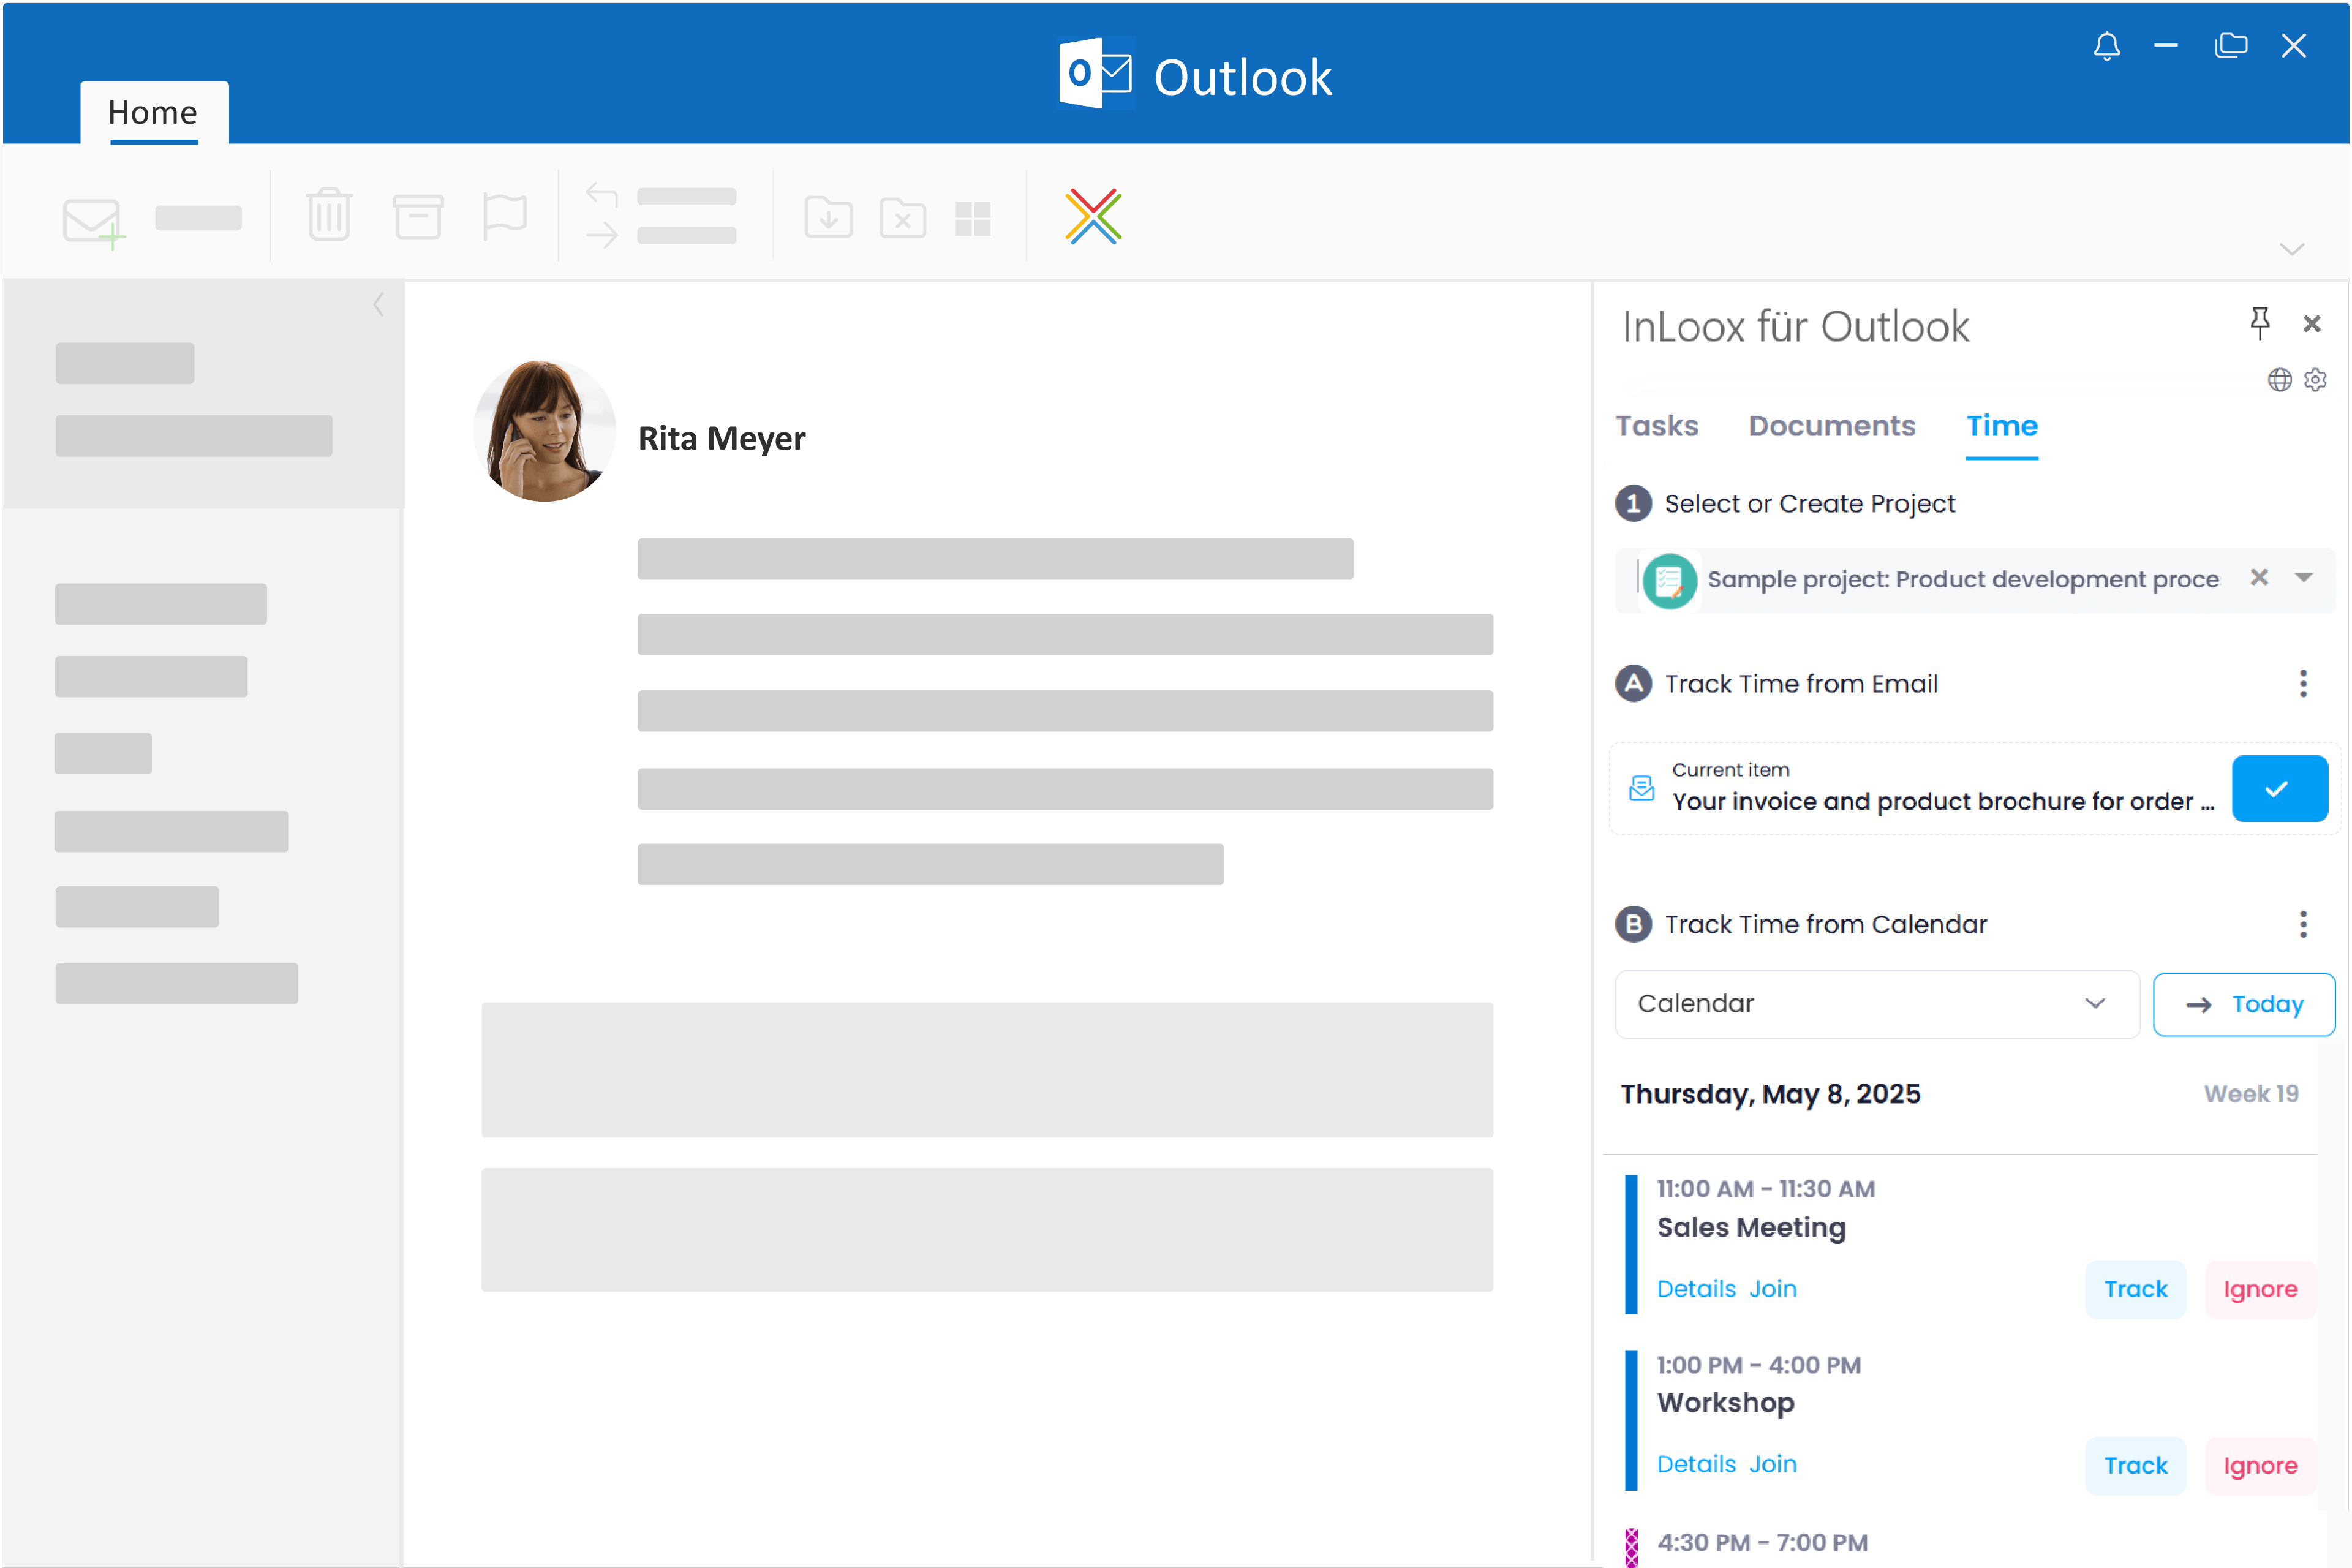This screenshot has width=2352, height=1568.
Task: Close the InLoox für Outlook pane
Action: pos(2311,324)
